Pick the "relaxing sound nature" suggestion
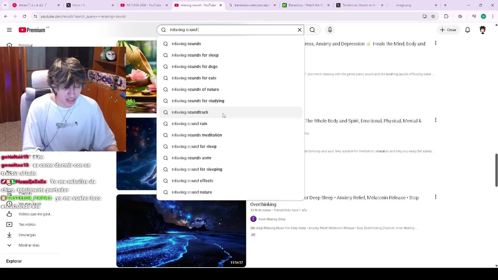The image size is (498, 280). click(x=230, y=192)
